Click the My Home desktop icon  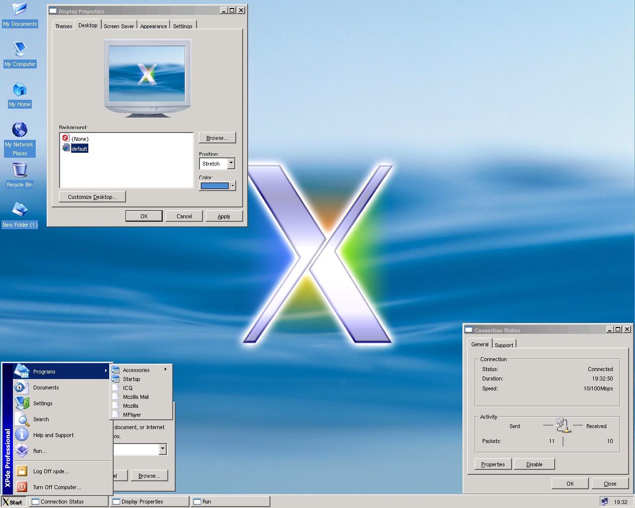pos(20,95)
